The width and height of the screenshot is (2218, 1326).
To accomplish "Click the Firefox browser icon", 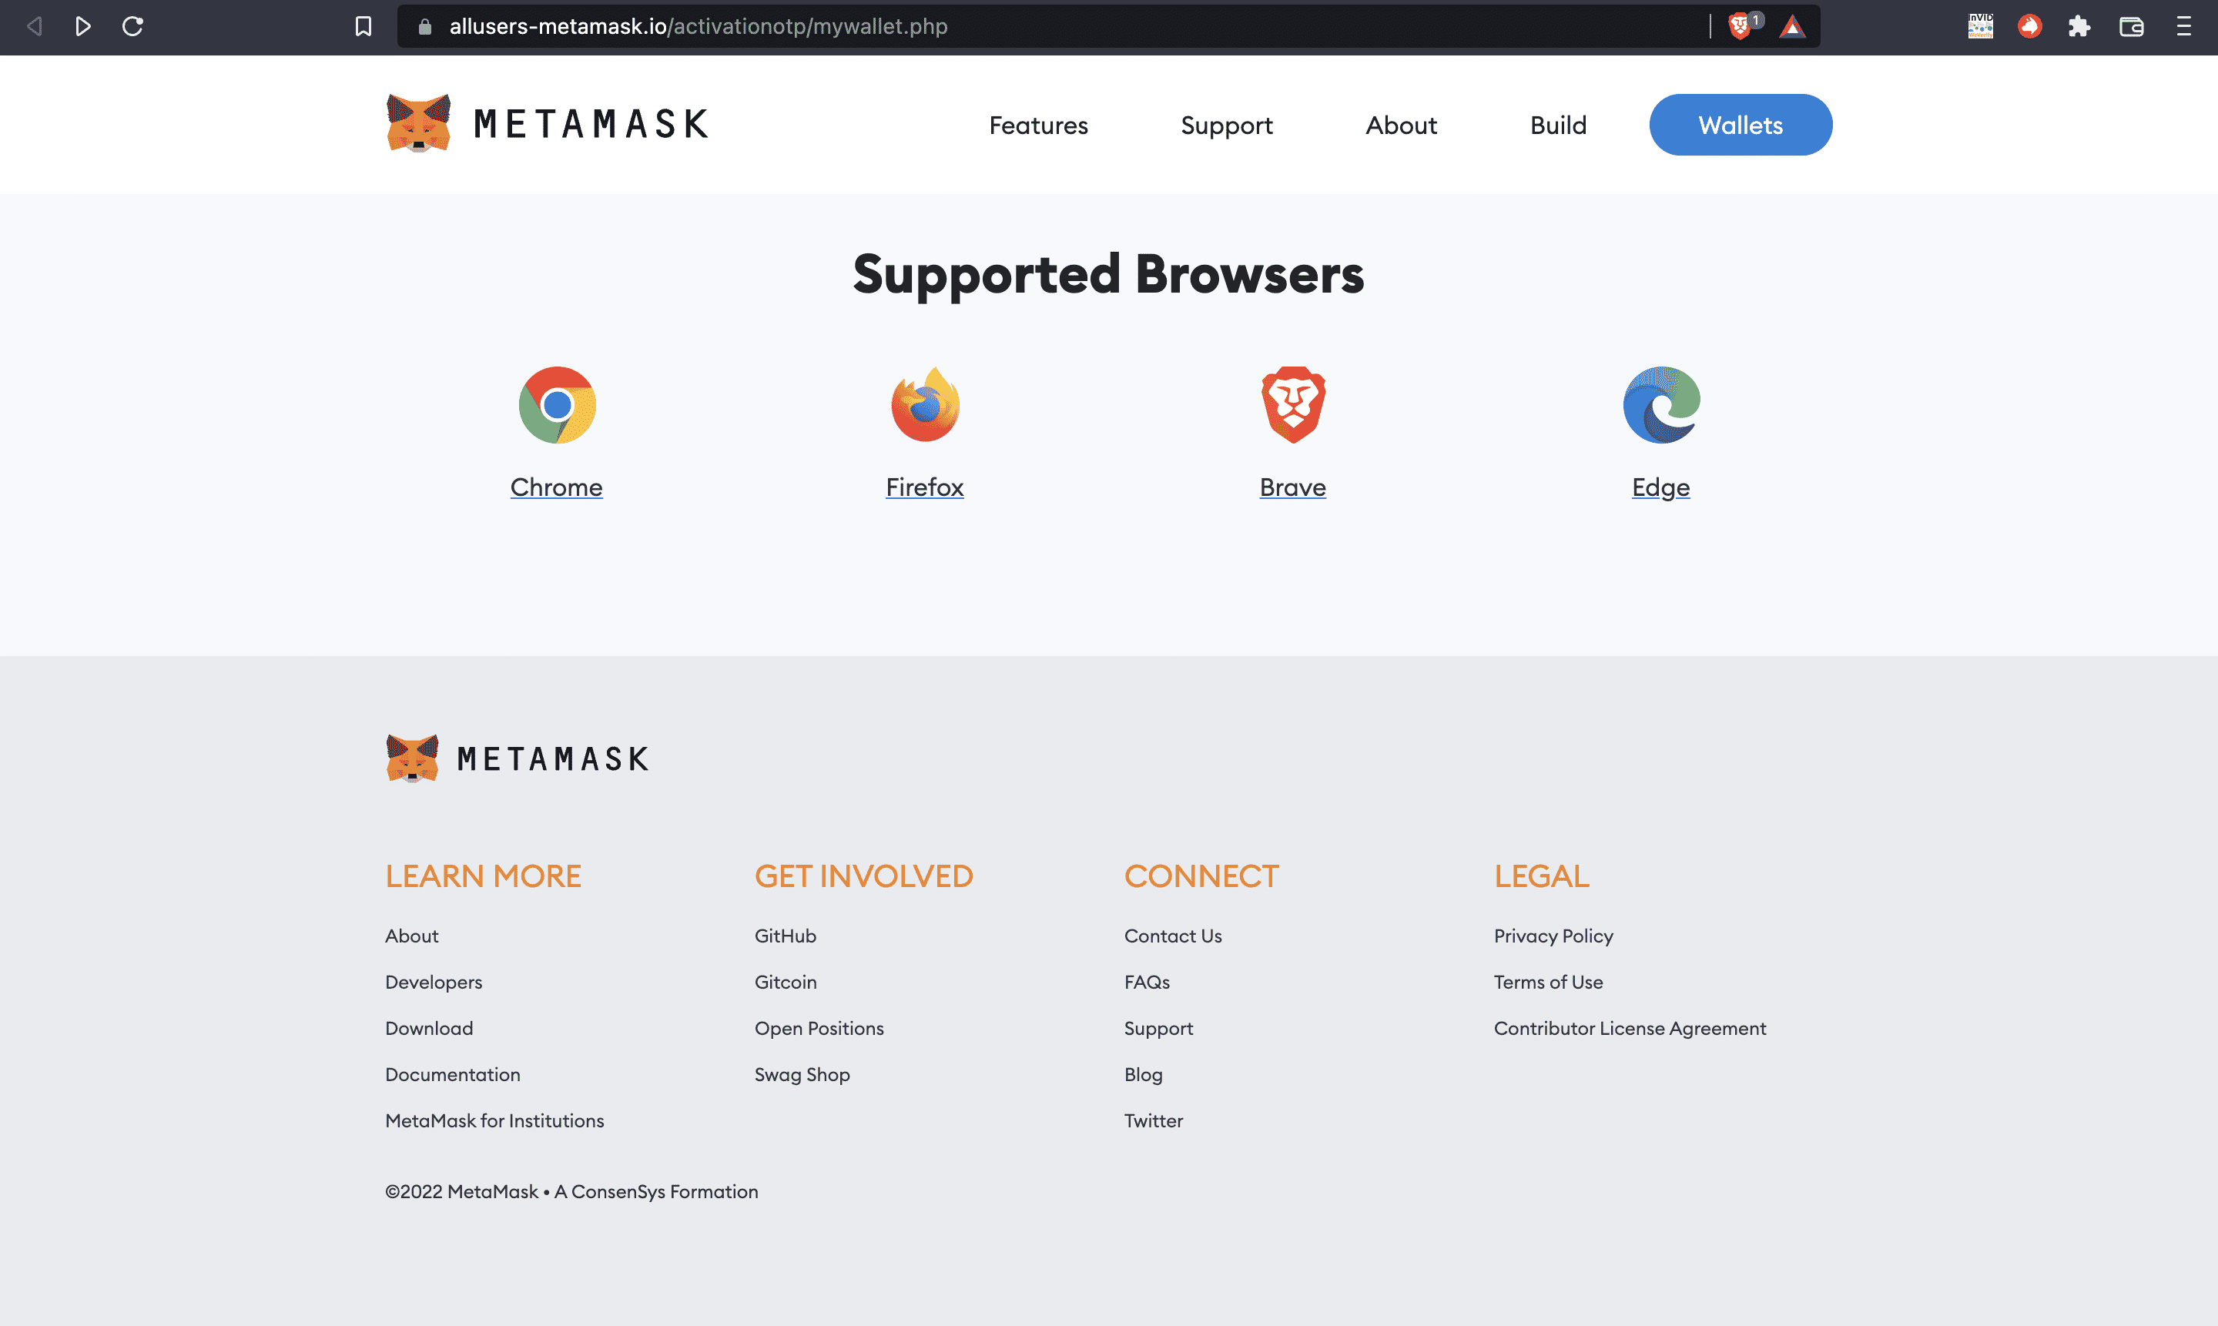I will 925,405.
